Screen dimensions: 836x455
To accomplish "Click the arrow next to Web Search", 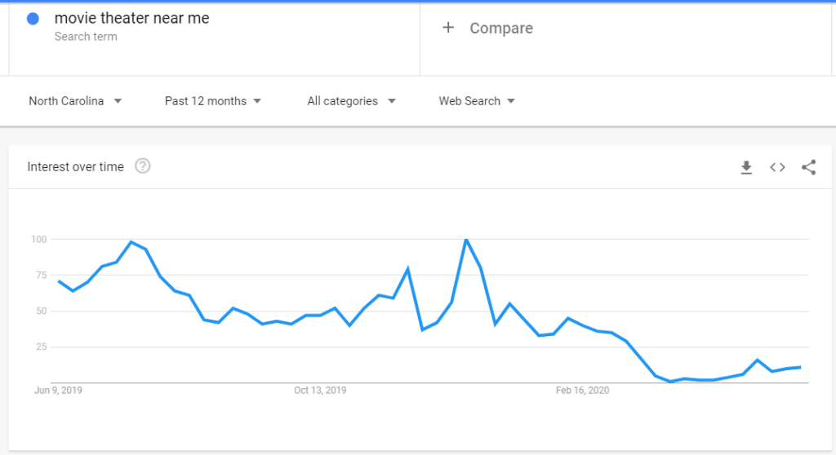I will [x=511, y=101].
